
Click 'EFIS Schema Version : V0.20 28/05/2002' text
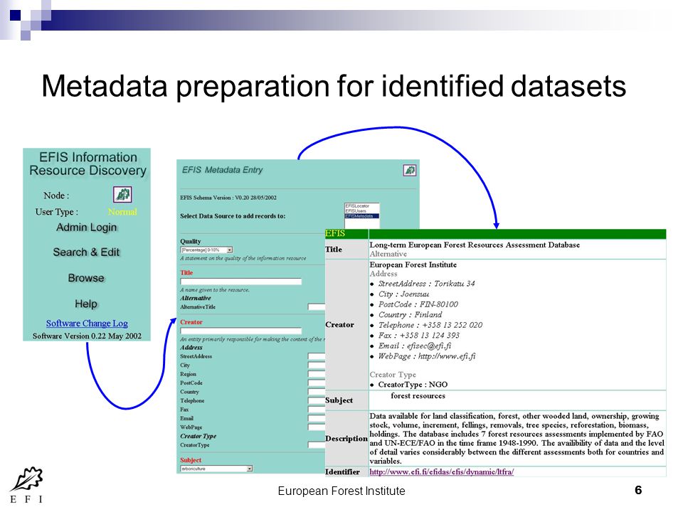(228, 198)
